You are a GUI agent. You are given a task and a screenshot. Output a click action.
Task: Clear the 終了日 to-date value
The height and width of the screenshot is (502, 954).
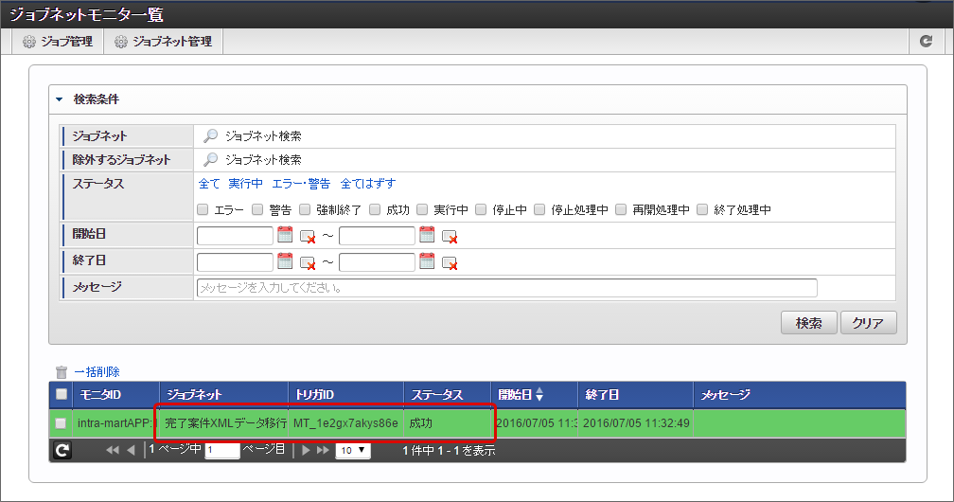tap(450, 263)
